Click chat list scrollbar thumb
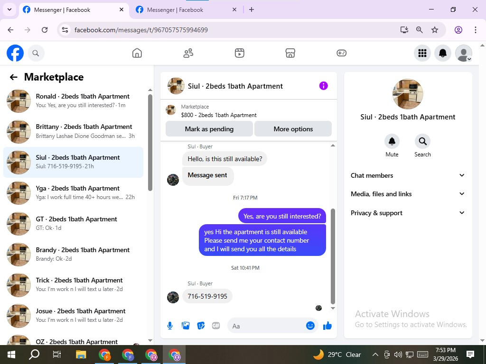 pyautogui.click(x=150, y=142)
